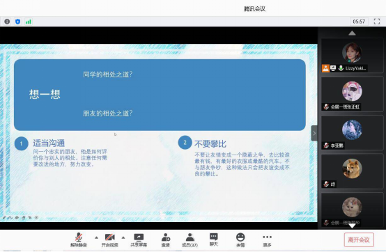Collapse the participant sidebar with chevron handle
The image size is (386, 252).
click(314, 133)
